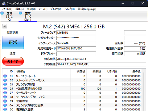Open the 機能(U) menu
This screenshot has width=148, height=111.
[31, 9]
